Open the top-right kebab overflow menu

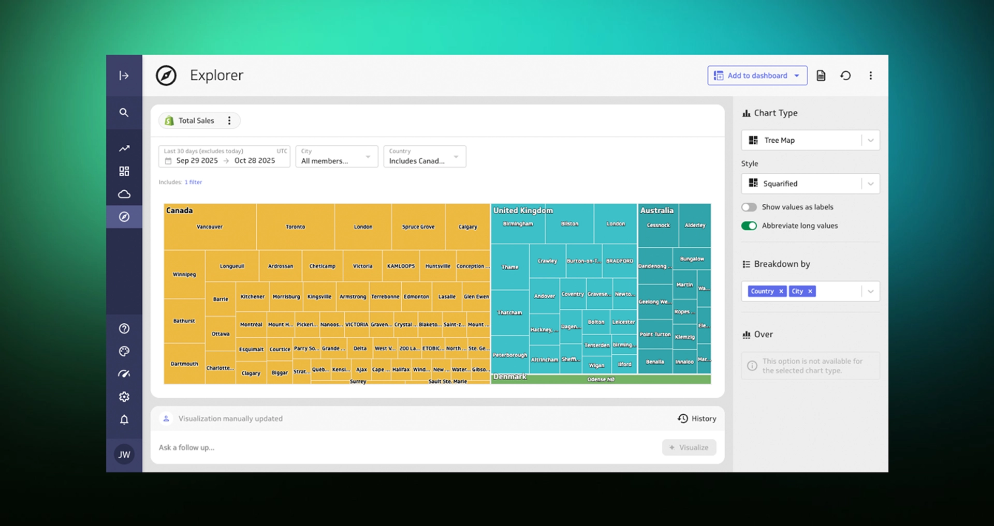coord(871,75)
